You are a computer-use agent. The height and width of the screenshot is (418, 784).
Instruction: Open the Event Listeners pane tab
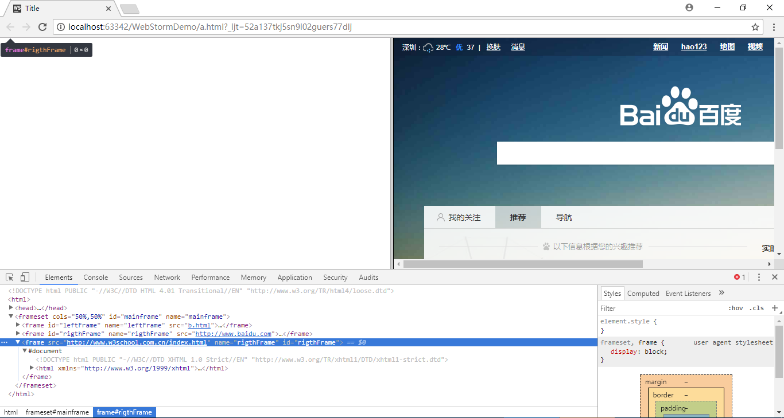point(688,294)
